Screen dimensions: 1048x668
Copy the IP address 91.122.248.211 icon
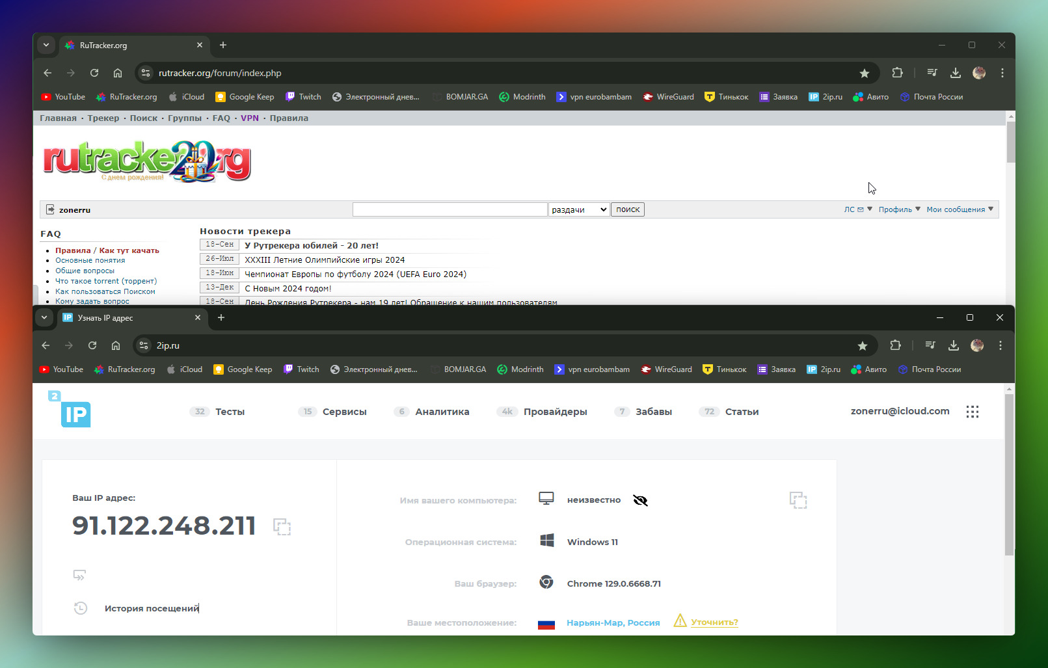coord(282,527)
